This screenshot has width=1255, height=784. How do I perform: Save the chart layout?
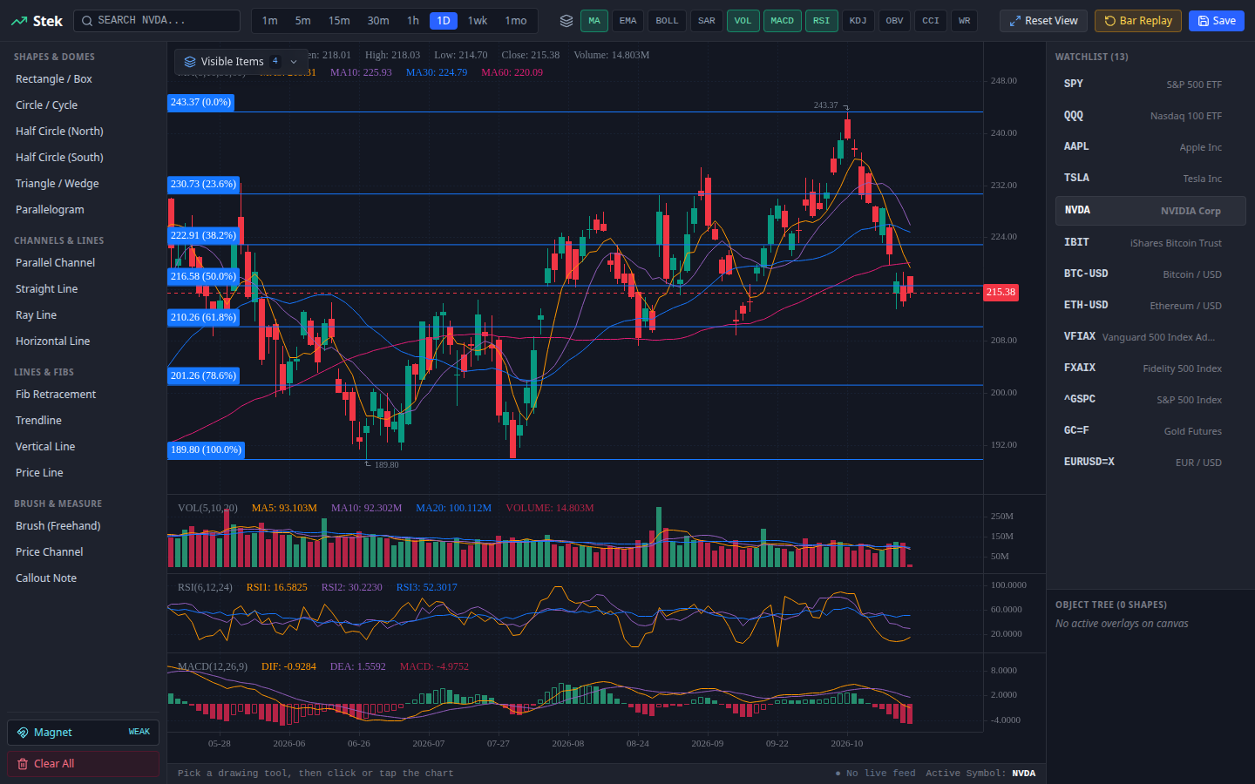pyautogui.click(x=1217, y=21)
